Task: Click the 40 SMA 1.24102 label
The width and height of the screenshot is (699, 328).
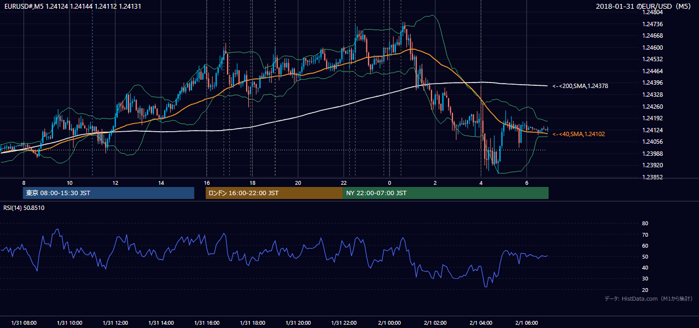Action: (x=579, y=134)
